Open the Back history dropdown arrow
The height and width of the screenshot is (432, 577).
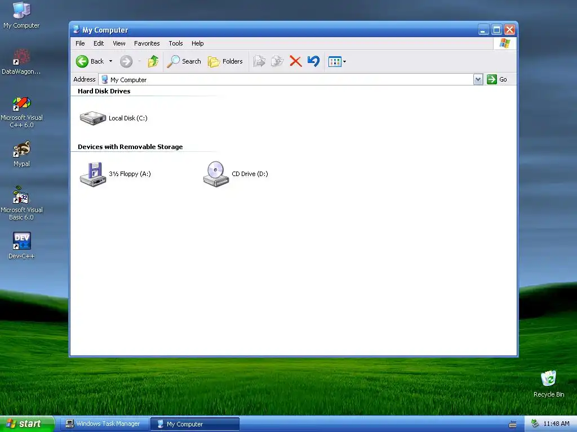click(x=111, y=61)
